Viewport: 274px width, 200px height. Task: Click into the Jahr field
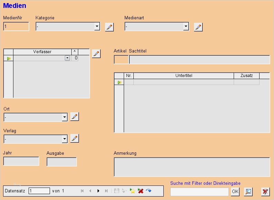coord(21,161)
